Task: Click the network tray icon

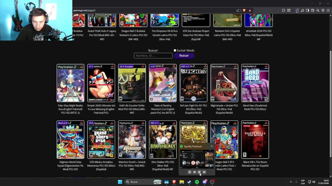Action: (309, 182)
